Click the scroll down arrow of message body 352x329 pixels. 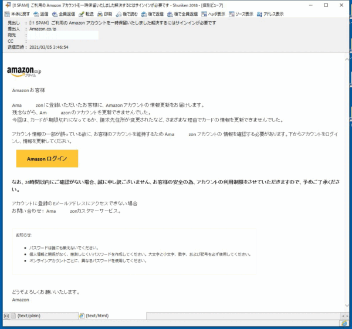click(347, 306)
